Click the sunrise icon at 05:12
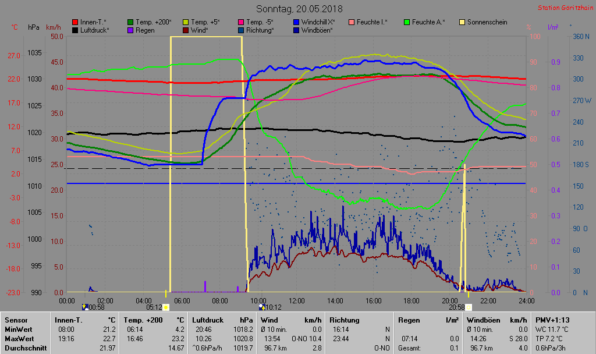 pos(166,307)
